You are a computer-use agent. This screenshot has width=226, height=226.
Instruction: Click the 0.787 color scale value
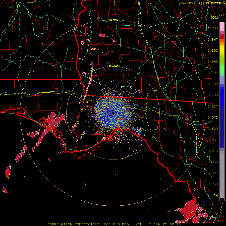[213, 73]
